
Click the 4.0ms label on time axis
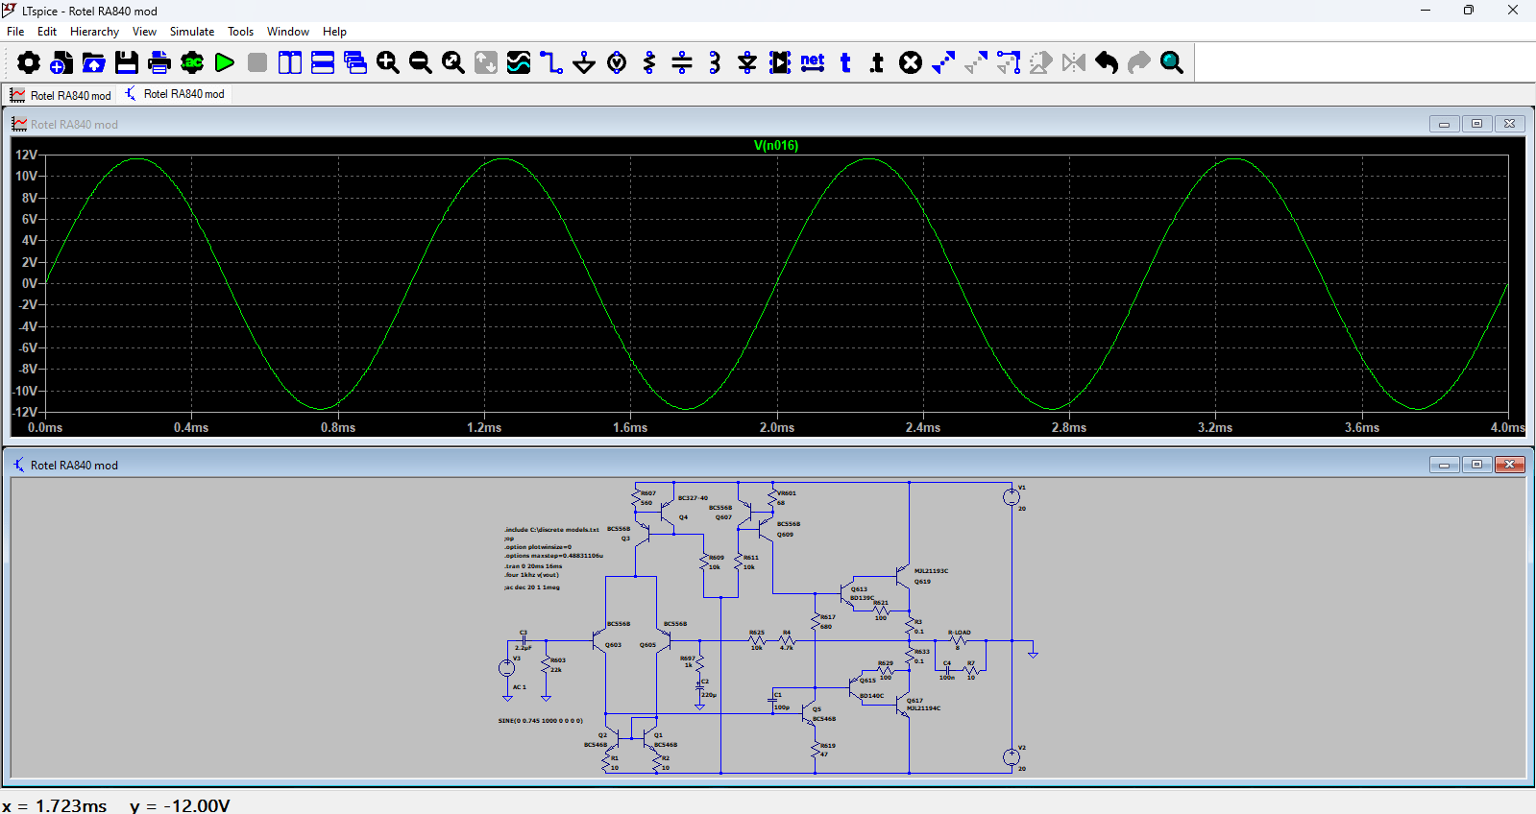pos(1507,427)
